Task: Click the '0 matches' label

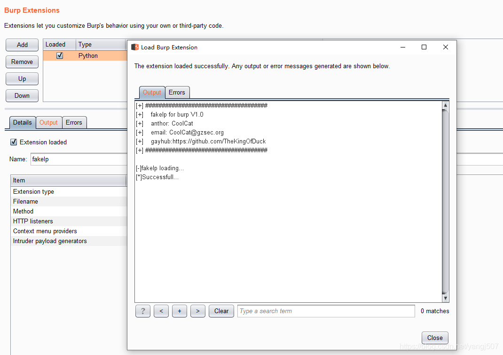Action: [435, 311]
